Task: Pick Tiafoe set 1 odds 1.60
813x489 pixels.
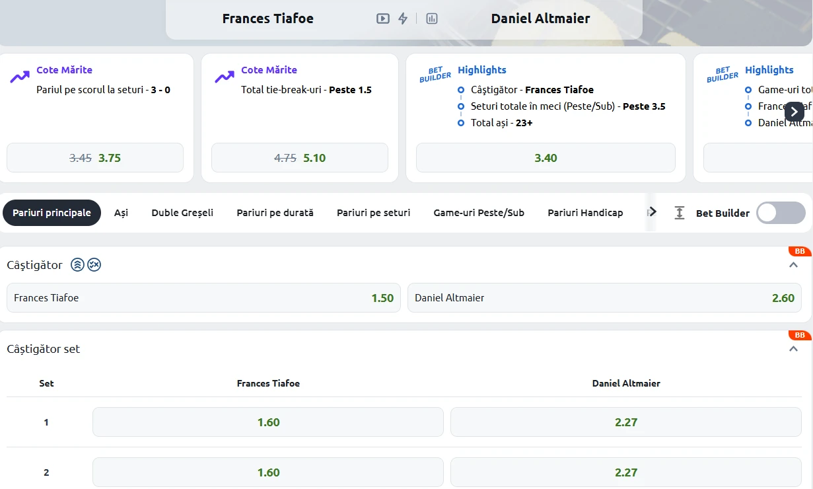Action: click(x=268, y=422)
